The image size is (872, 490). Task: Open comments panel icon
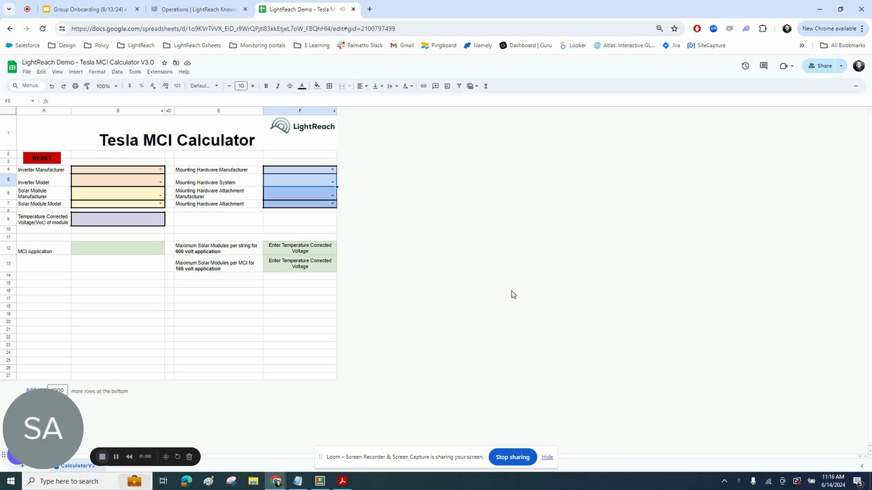764,66
